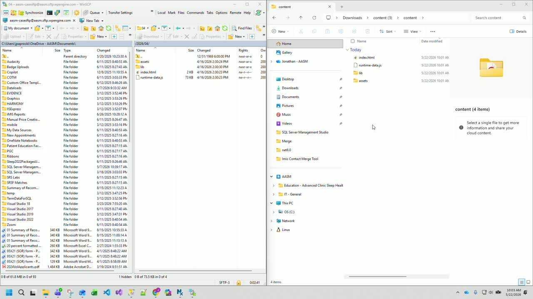Select the remote assets folder in WinSCP

point(144,61)
